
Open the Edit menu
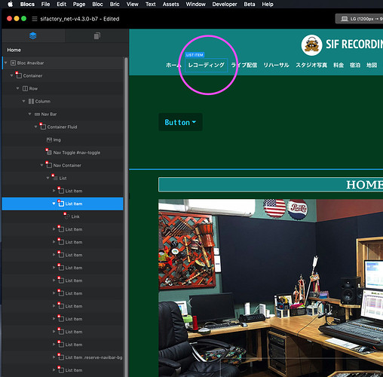[61, 5]
